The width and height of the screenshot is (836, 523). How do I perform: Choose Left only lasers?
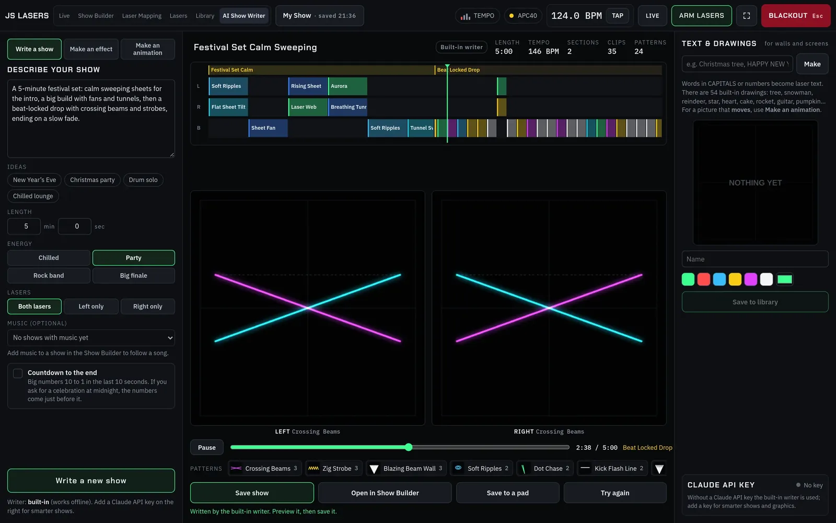[x=91, y=306]
